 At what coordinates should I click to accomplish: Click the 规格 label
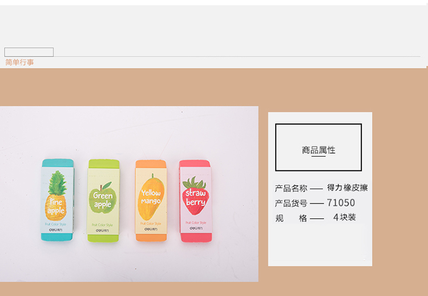[291, 218]
